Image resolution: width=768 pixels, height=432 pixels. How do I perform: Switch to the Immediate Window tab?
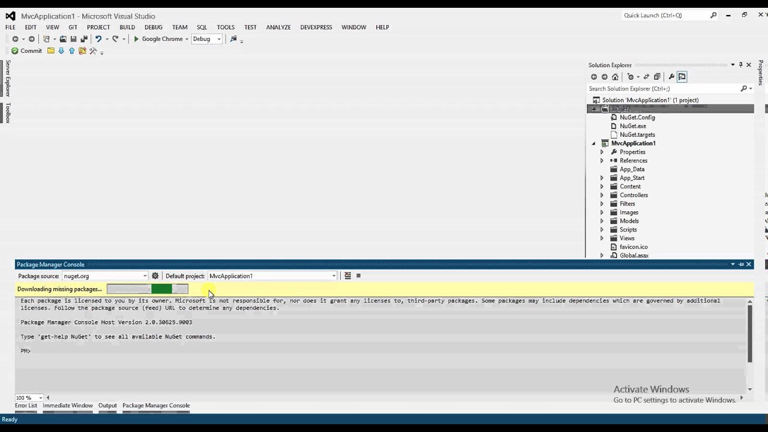68,406
